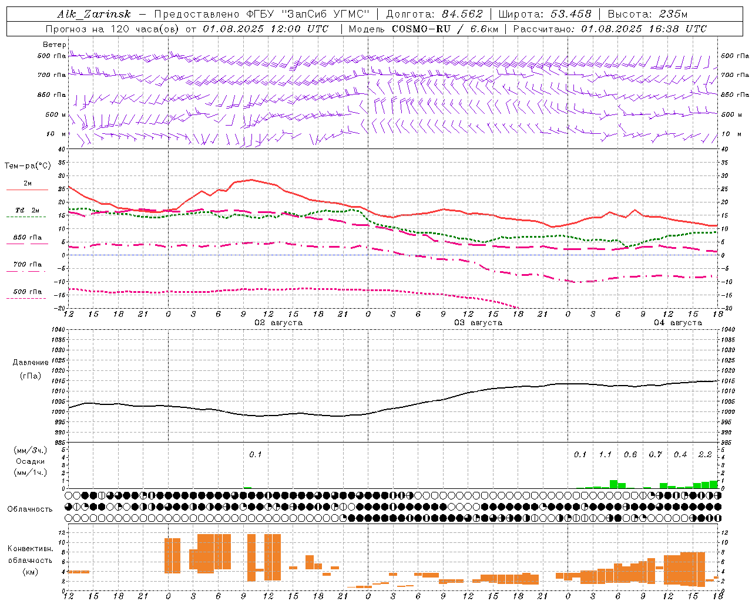Screen dimensions: 752x601
Task: Click the Ветер panel label
Action: [x=55, y=45]
